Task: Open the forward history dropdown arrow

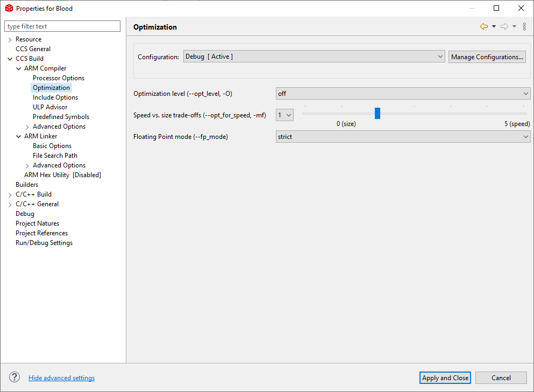Action: click(x=514, y=26)
